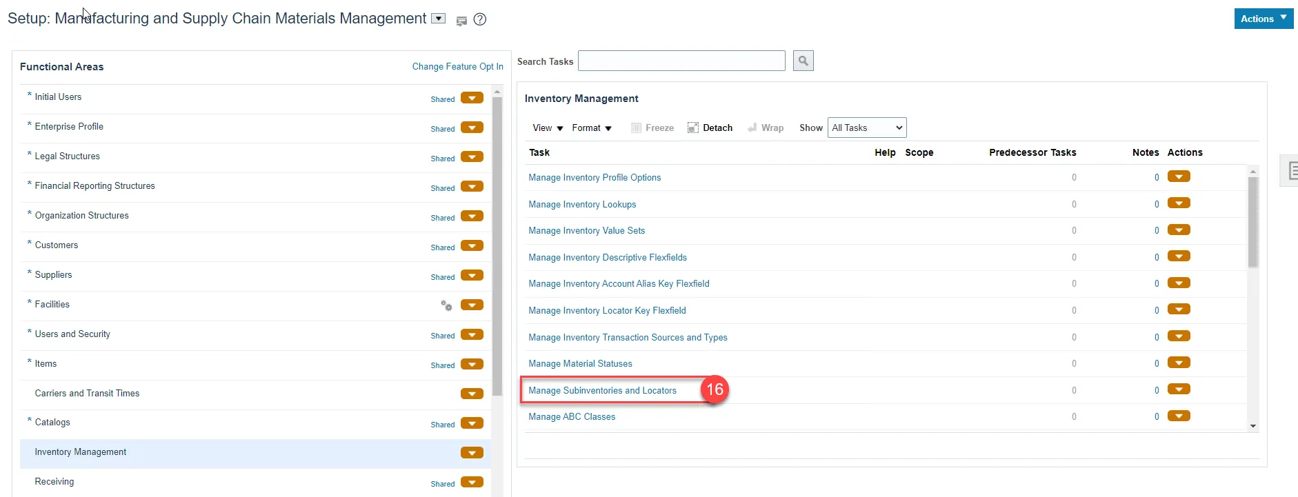Open the side panel drawer icon
This screenshot has height=497, width=1298.
pyautogui.click(x=1291, y=170)
